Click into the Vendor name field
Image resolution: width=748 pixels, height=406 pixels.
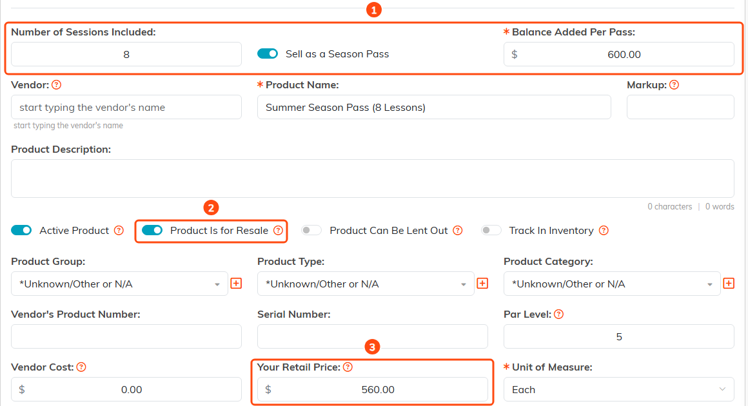click(126, 107)
